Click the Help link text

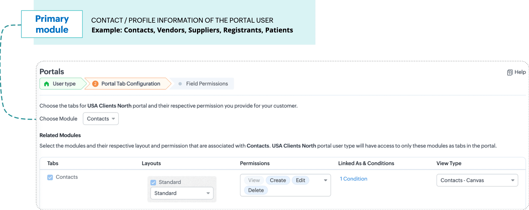(520, 72)
